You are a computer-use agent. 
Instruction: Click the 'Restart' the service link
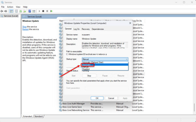tap(25, 29)
